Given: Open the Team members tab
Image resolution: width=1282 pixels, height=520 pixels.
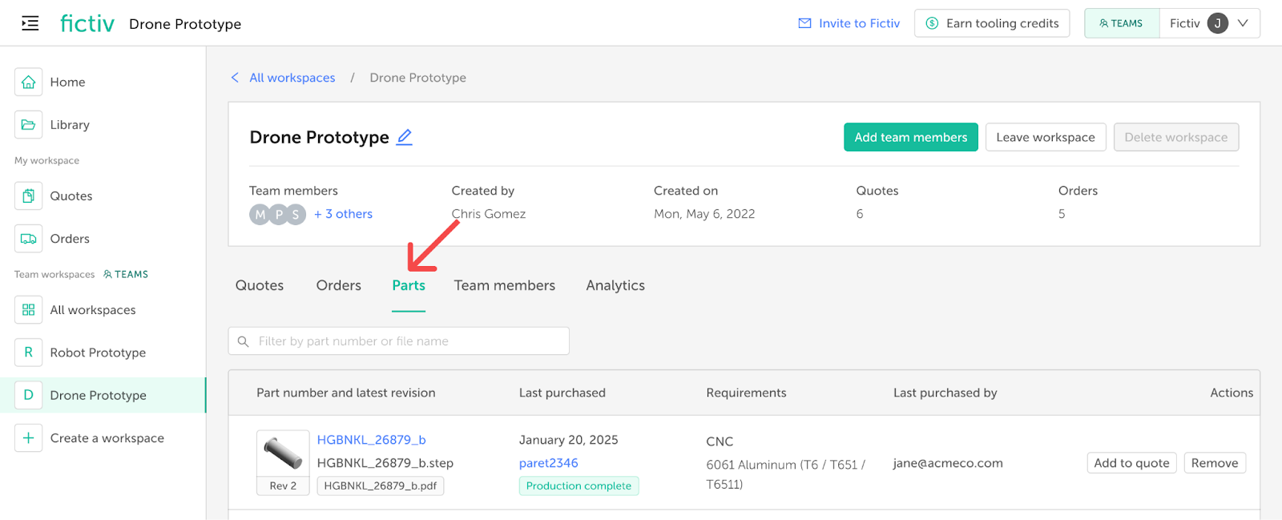Looking at the screenshot, I should 504,285.
